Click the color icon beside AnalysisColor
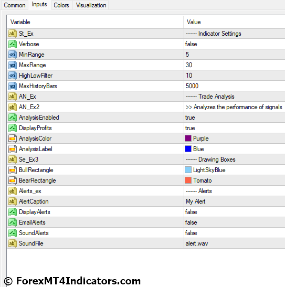Screen dimensions: 285x287 point(12,139)
